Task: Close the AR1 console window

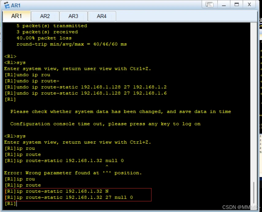Action: coord(249,5)
